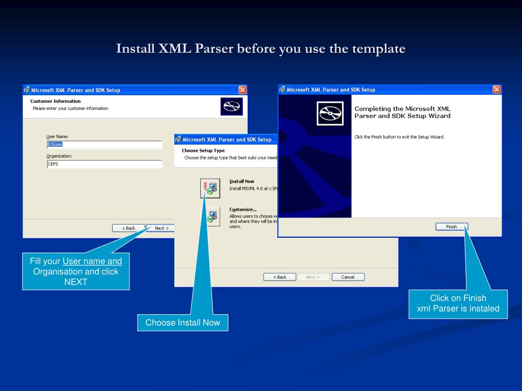Close the Completing Setup Wizard window
Viewport: 522px width, 391px height.
pos(497,90)
